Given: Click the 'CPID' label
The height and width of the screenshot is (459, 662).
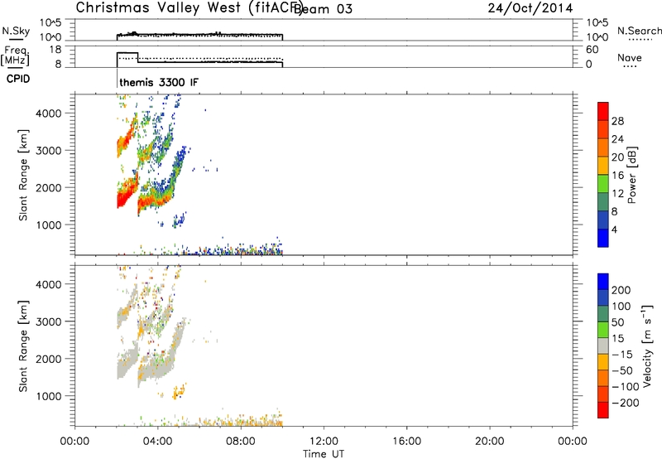Looking at the screenshot, I should pyautogui.click(x=18, y=79).
